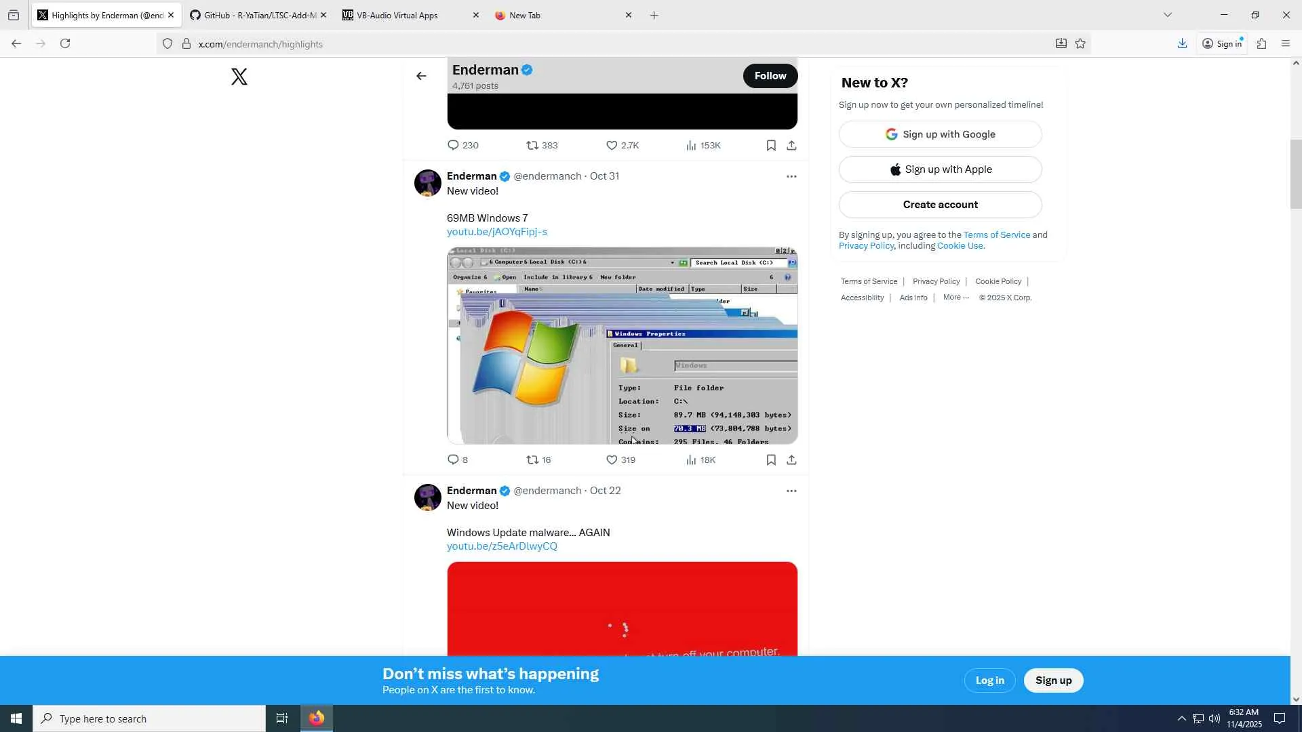
Task: Like the 69MB Windows 7 post
Action: tap(612, 460)
